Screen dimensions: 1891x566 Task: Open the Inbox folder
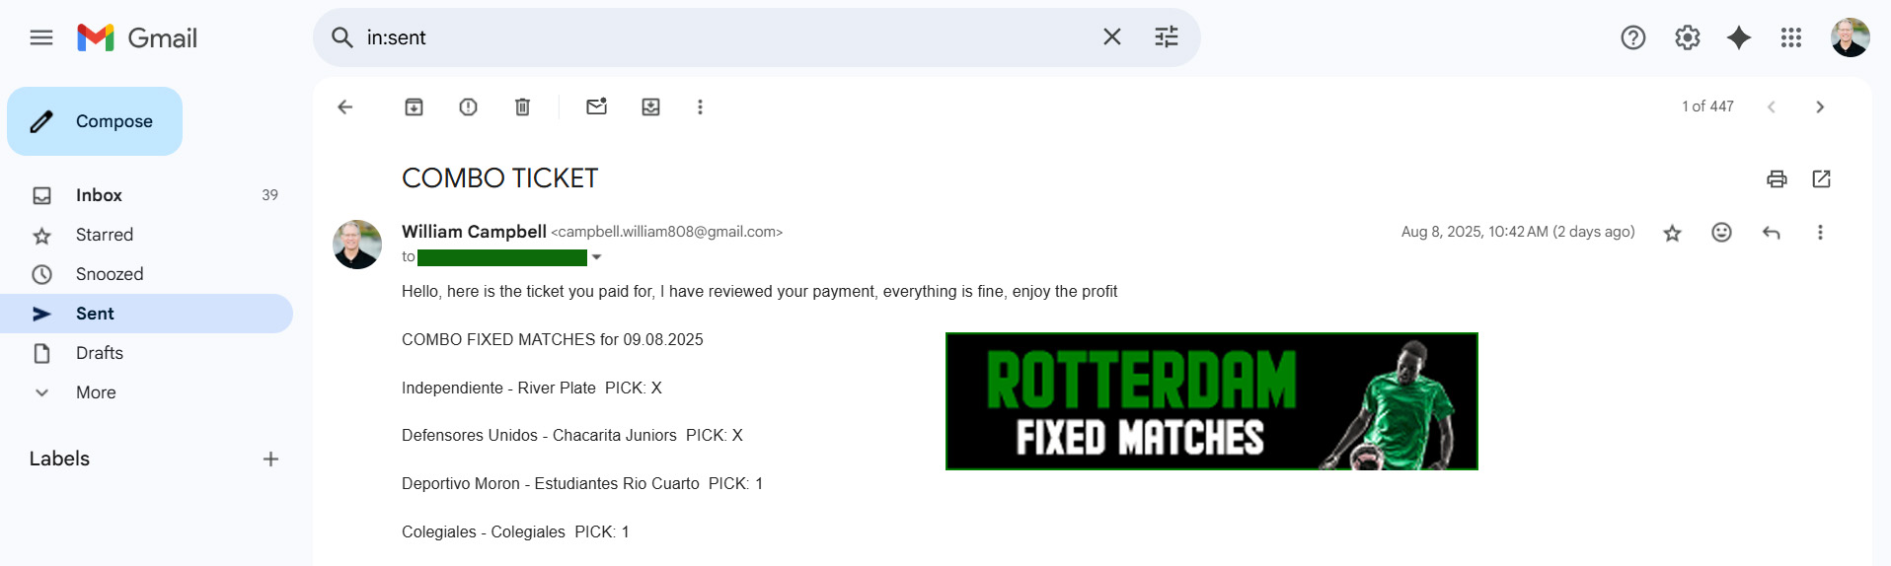coord(99,195)
